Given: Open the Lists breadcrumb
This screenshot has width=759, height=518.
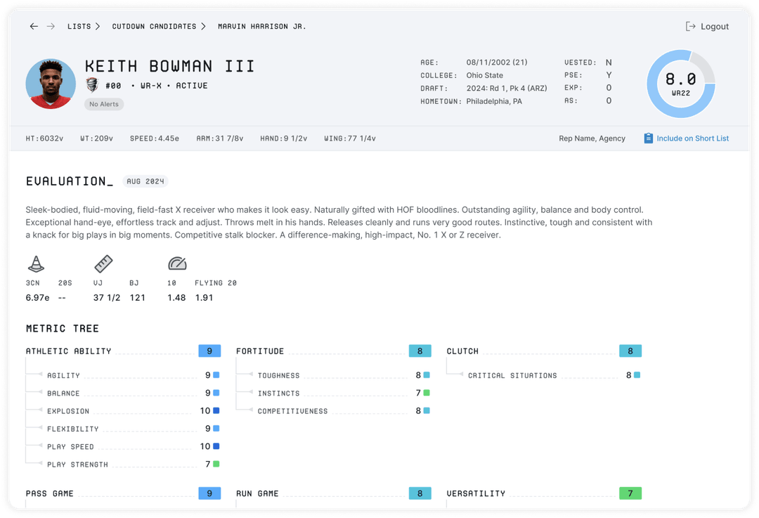Looking at the screenshot, I should tap(79, 27).
